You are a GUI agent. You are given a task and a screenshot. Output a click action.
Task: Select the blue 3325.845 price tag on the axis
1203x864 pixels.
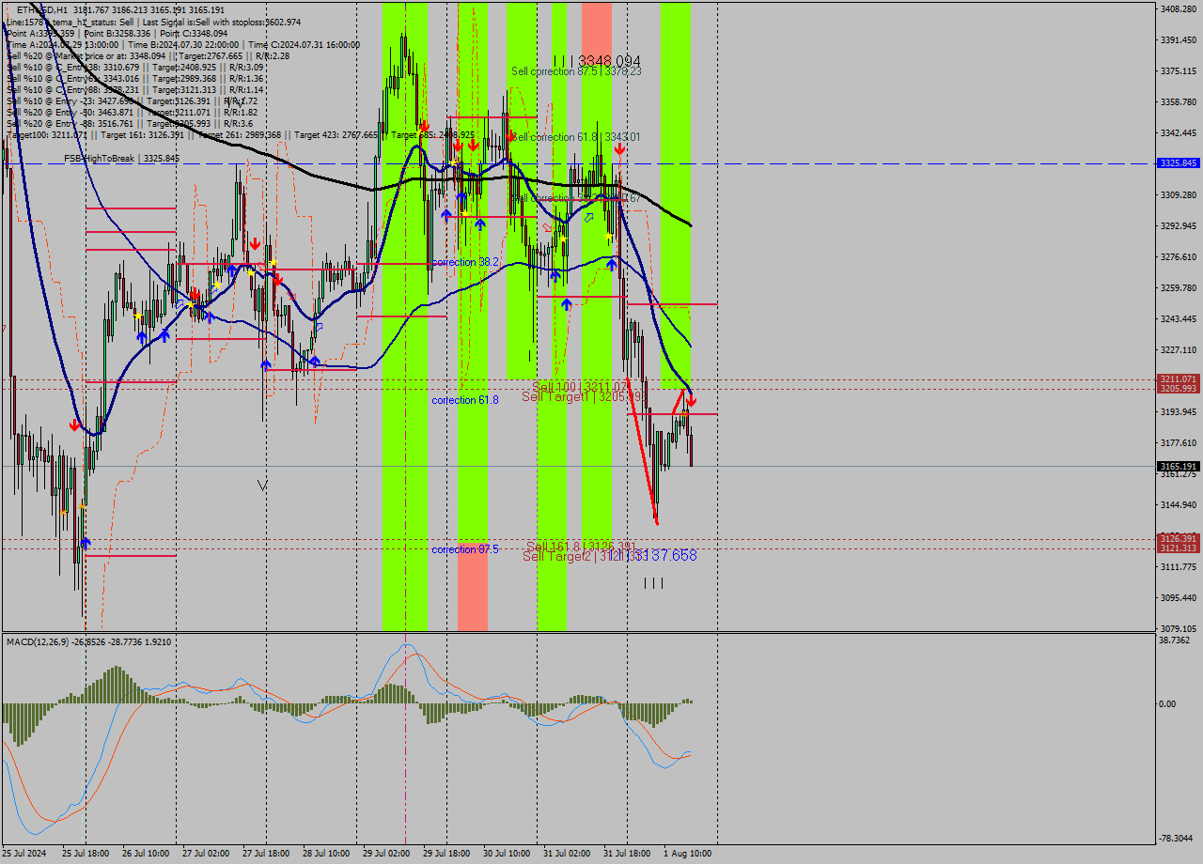[x=1179, y=163]
